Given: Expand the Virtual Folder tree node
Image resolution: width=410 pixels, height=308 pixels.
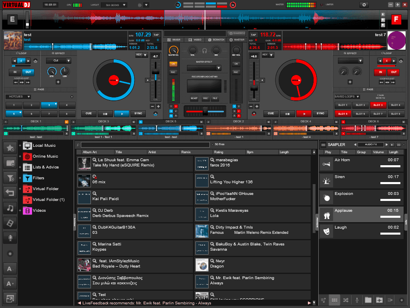Looking at the screenshot, I should pos(20,189).
